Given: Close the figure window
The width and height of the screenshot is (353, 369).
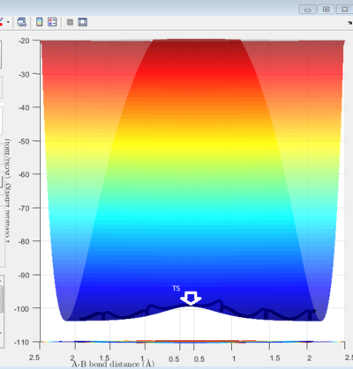Looking at the screenshot, I should tap(344, 10).
